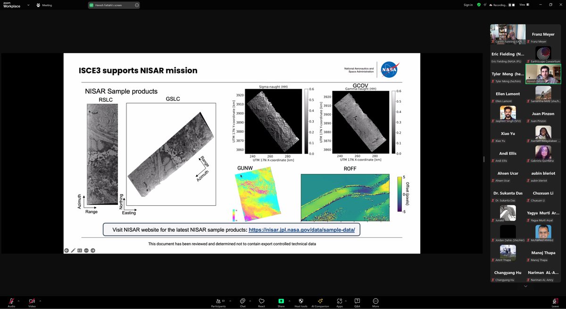Image resolution: width=566 pixels, height=309 pixels.
Task: Click the Gamma-naught grayscale color bar
Action: [x=394, y=122]
